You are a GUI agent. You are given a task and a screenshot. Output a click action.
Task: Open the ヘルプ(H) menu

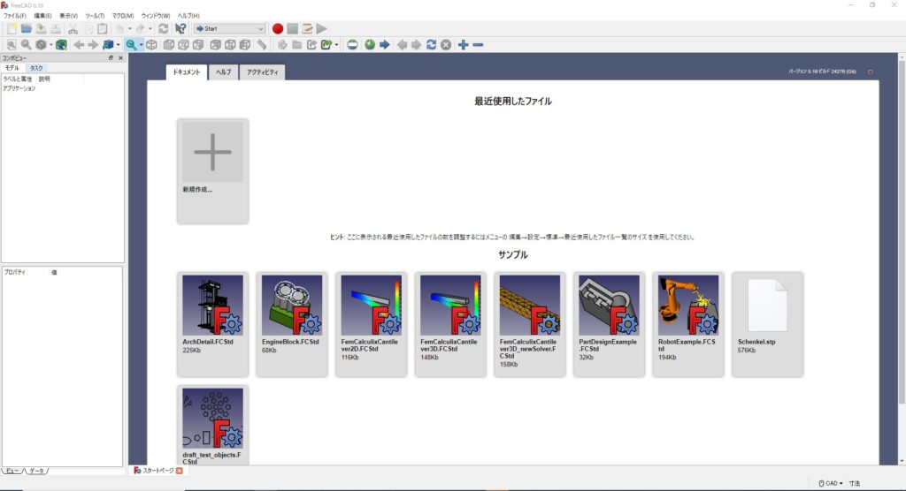188,16
